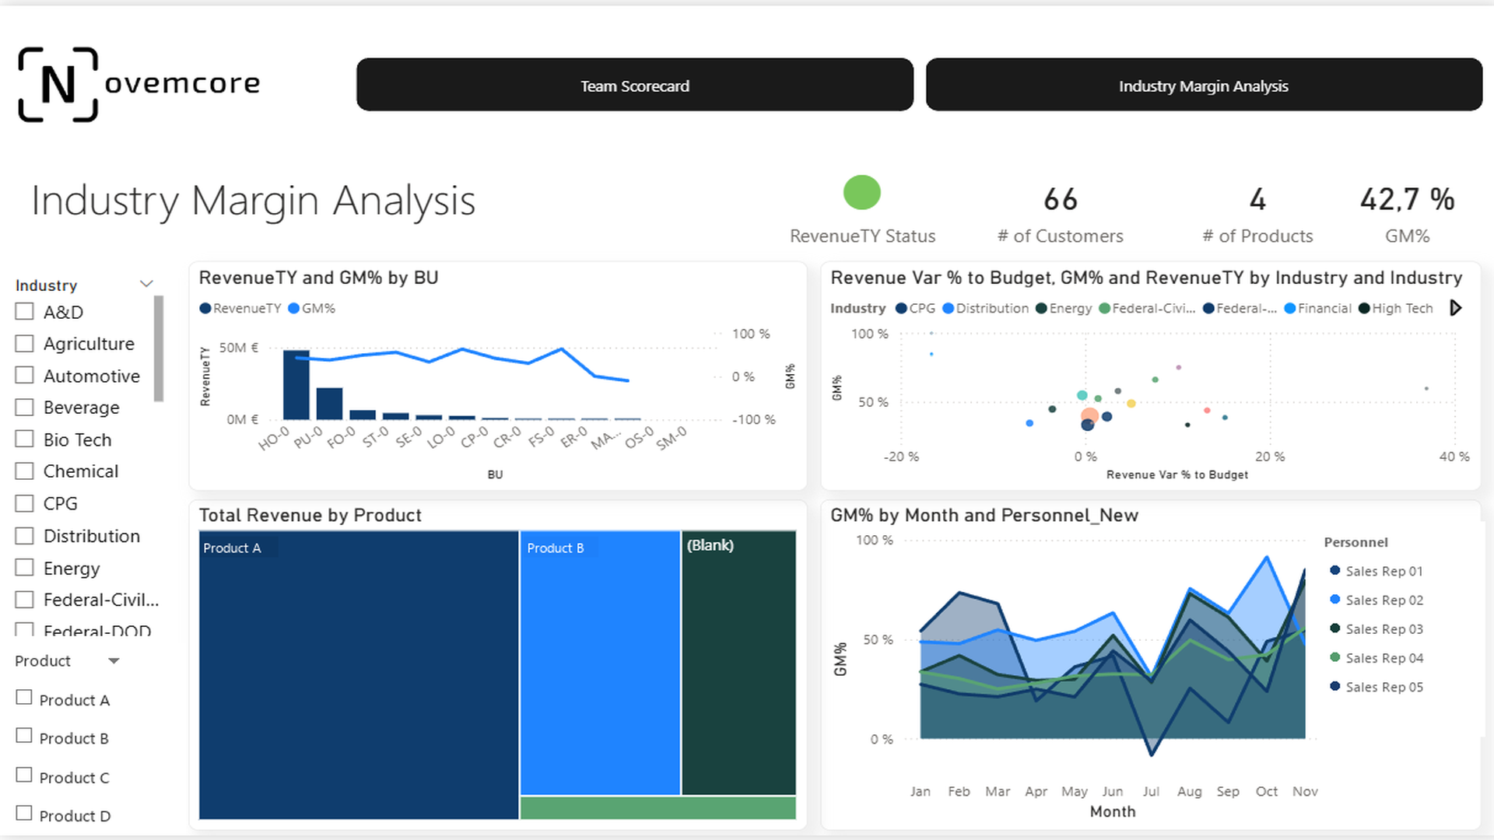Enable the Distribution industry filter
The height and width of the screenshot is (840, 1494).
coord(25,535)
